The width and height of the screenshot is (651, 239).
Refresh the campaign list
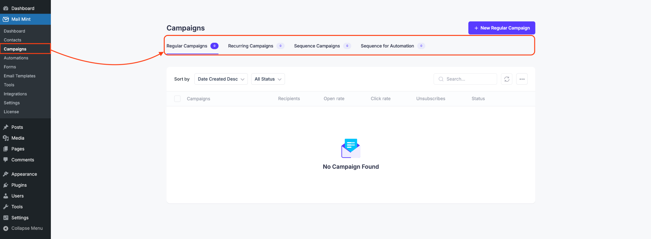(507, 79)
